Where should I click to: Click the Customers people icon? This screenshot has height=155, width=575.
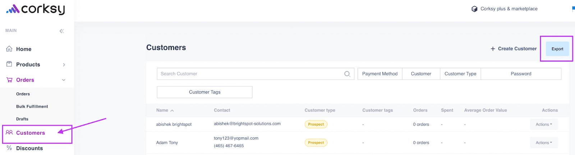pos(9,132)
